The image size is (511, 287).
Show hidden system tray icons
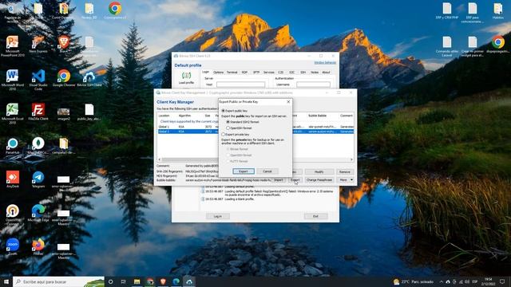(x=442, y=281)
